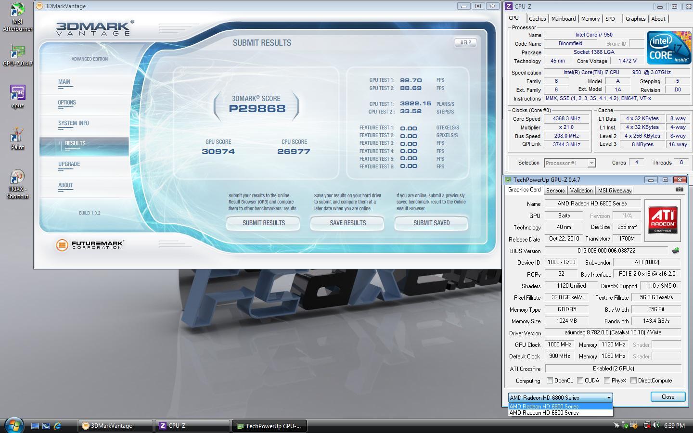Switch to Memory tab in CPU-Z

point(590,19)
